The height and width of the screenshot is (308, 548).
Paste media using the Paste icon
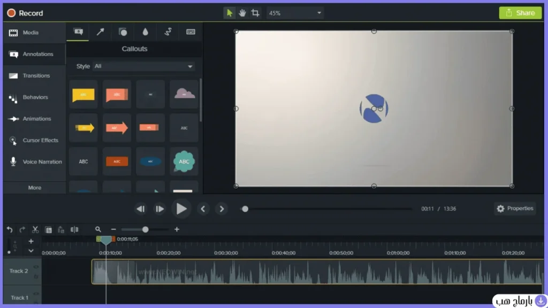tap(61, 229)
